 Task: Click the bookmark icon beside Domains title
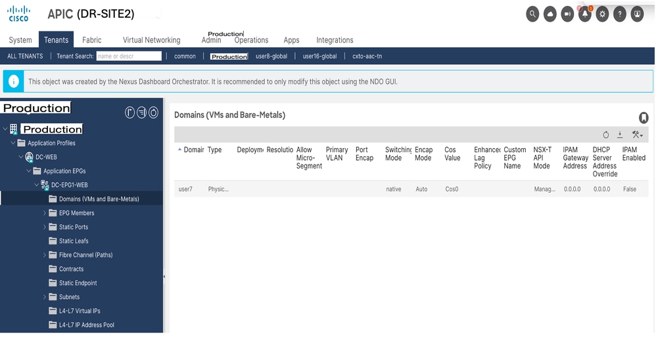643,117
